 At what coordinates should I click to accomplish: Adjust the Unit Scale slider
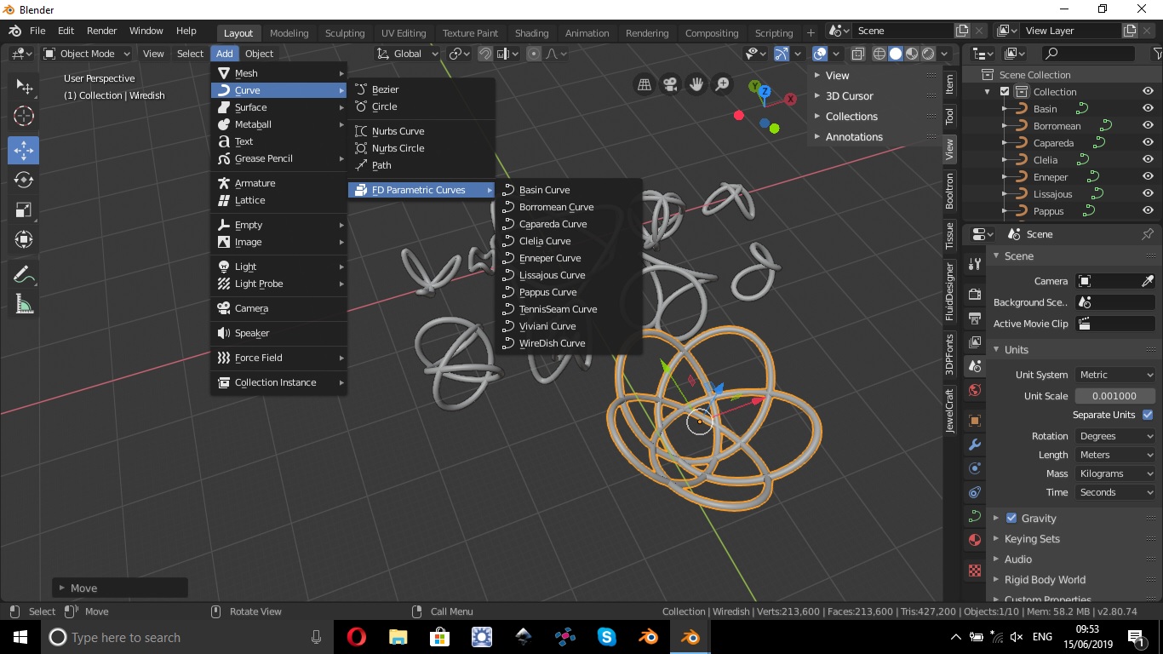click(x=1114, y=395)
